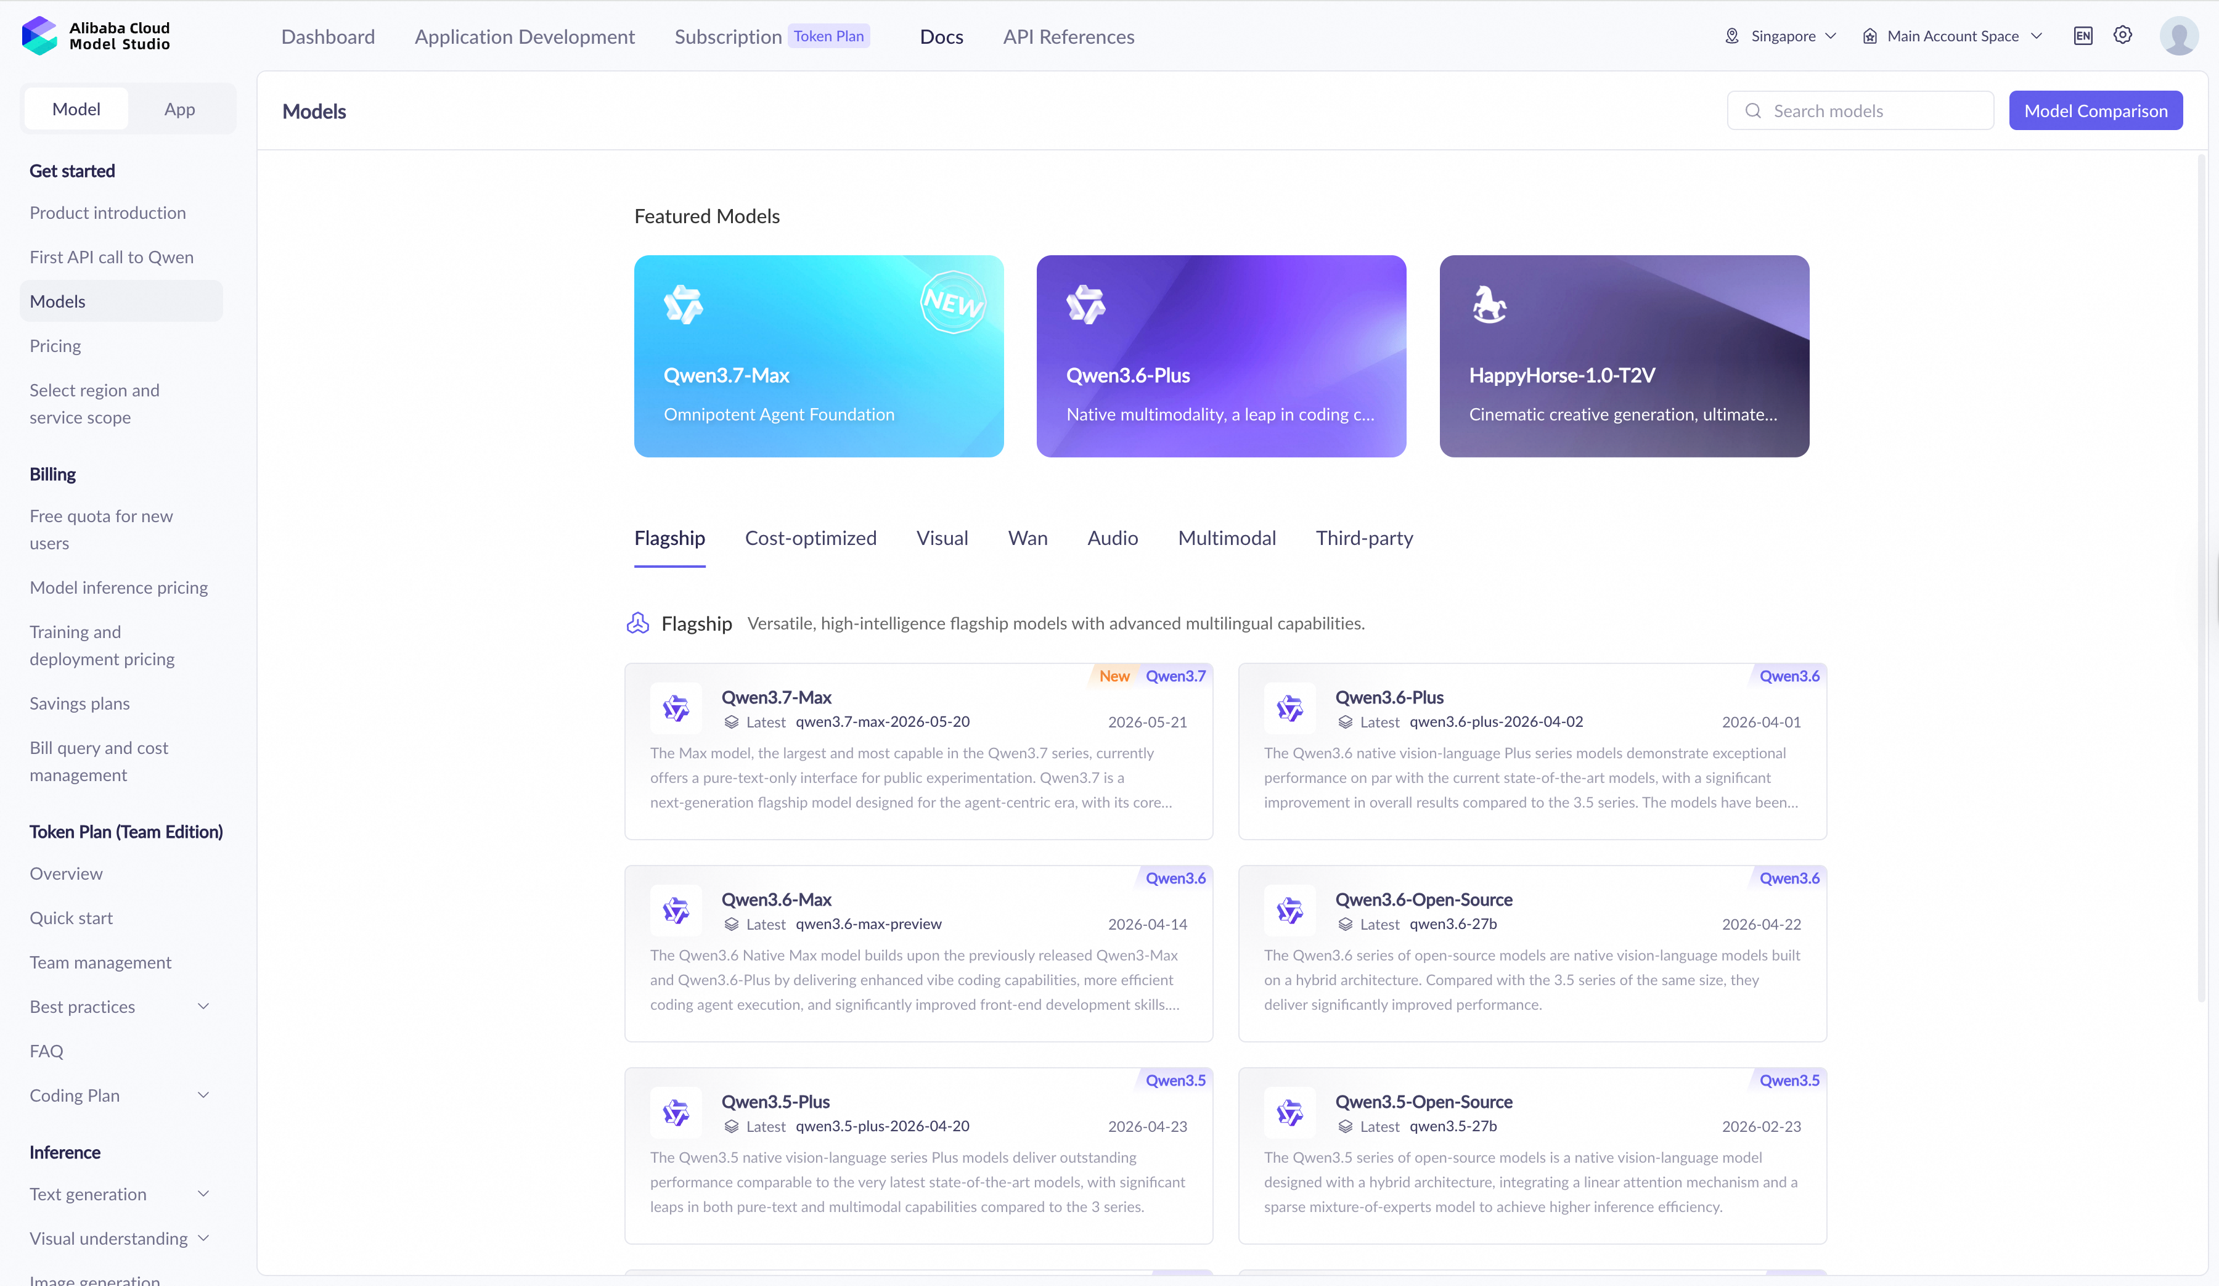Open the HappyHorse-1.0-T2V featured card
The width and height of the screenshot is (2219, 1286).
pos(1624,356)
